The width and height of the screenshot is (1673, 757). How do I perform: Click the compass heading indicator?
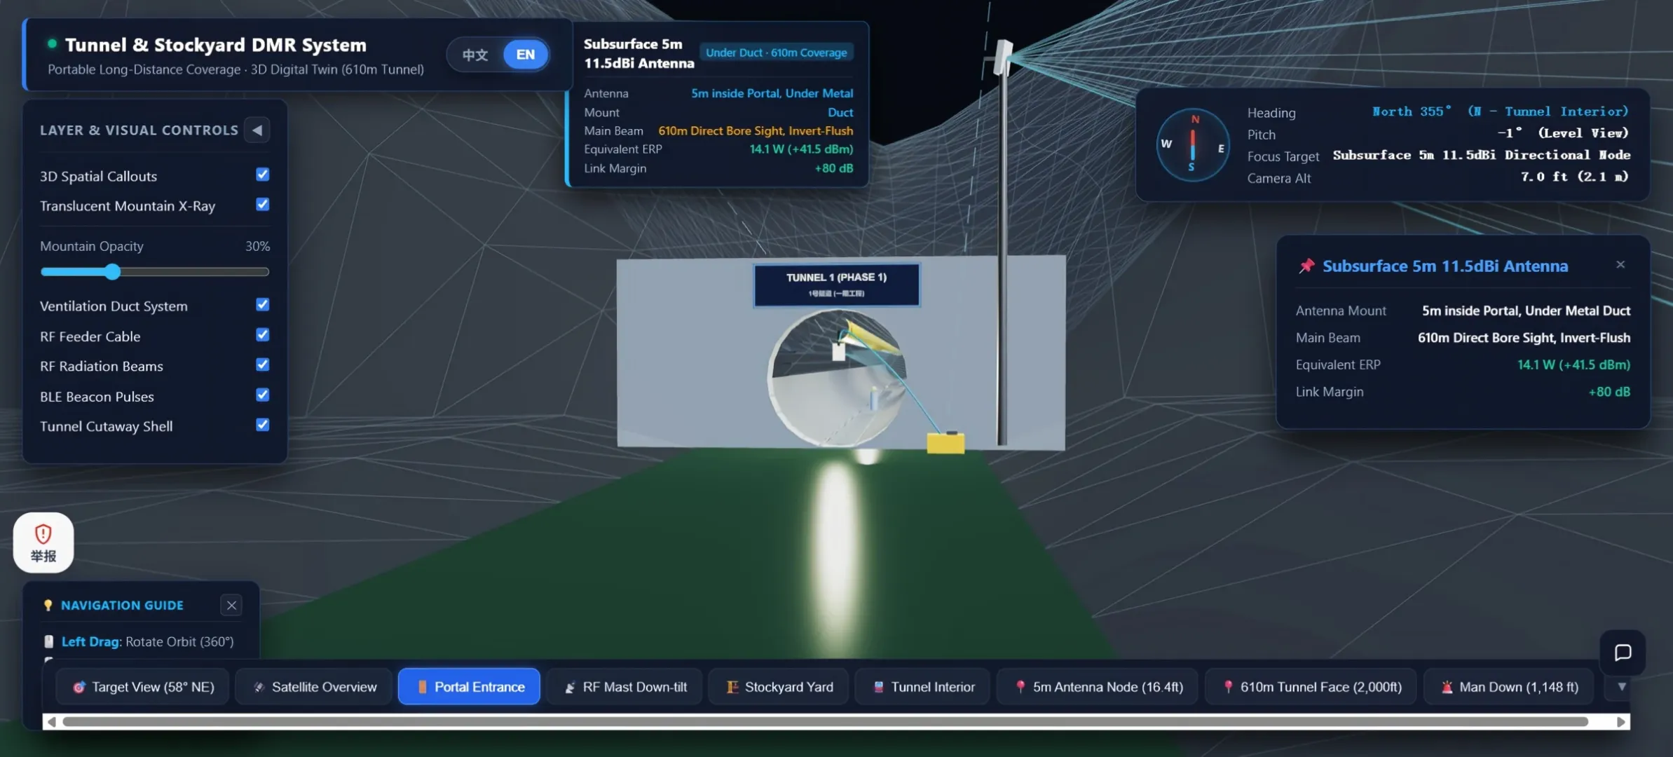pyautogui.click(x=1192, y=145)
